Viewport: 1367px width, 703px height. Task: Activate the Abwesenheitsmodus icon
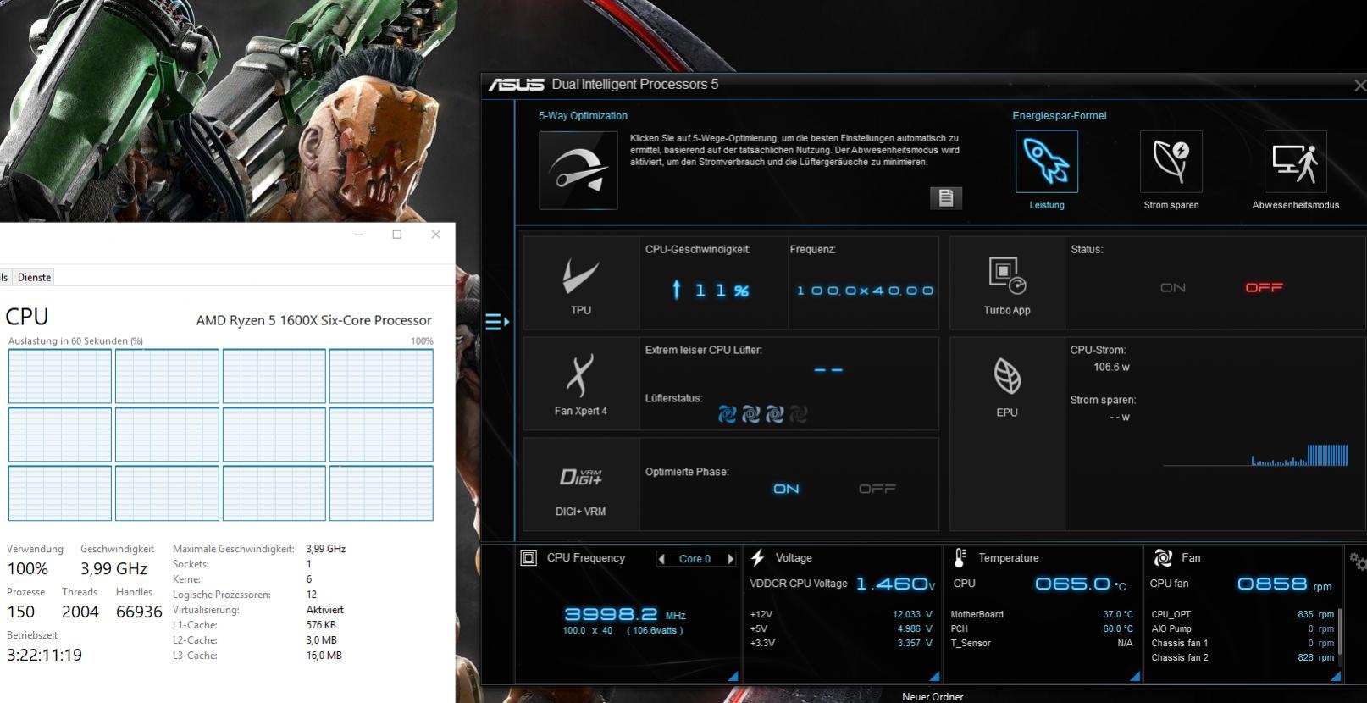coord(1296,162)
